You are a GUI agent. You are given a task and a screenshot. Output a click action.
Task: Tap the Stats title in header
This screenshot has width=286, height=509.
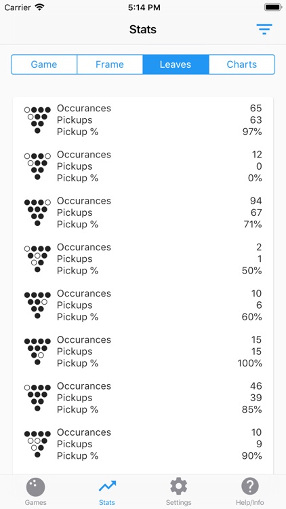click(143, 30)
